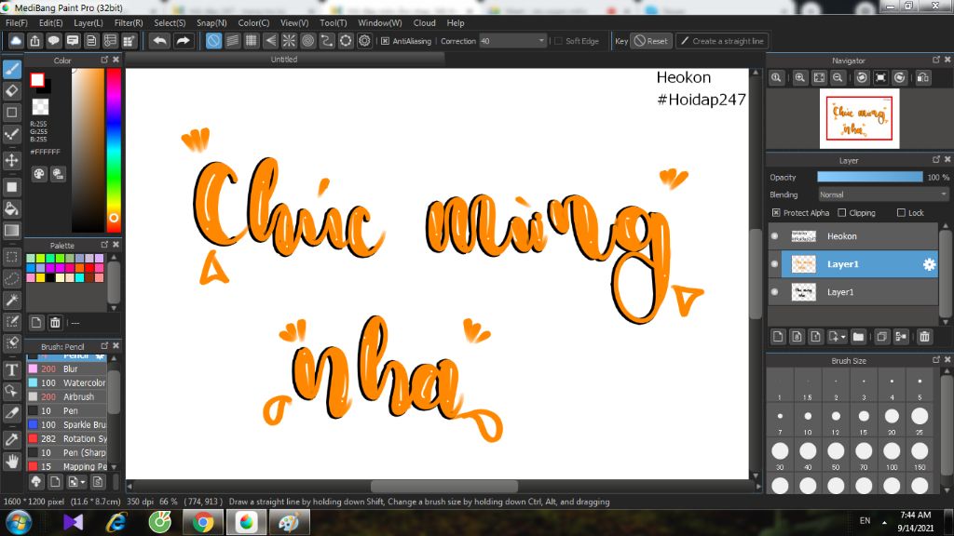Image resolution: width=954 pixels, height=536 pixels.
Task: Hide the Heokon layer
Action: pyautogui.click(x=774, y=235)
